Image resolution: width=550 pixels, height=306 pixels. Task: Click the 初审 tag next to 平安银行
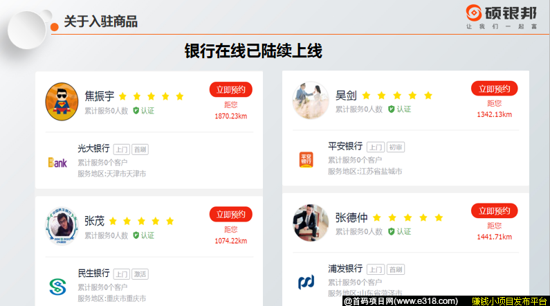(396, 147)
